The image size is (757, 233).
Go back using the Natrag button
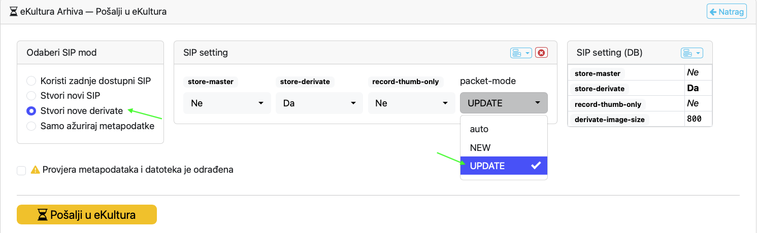(x=727, y=12)
